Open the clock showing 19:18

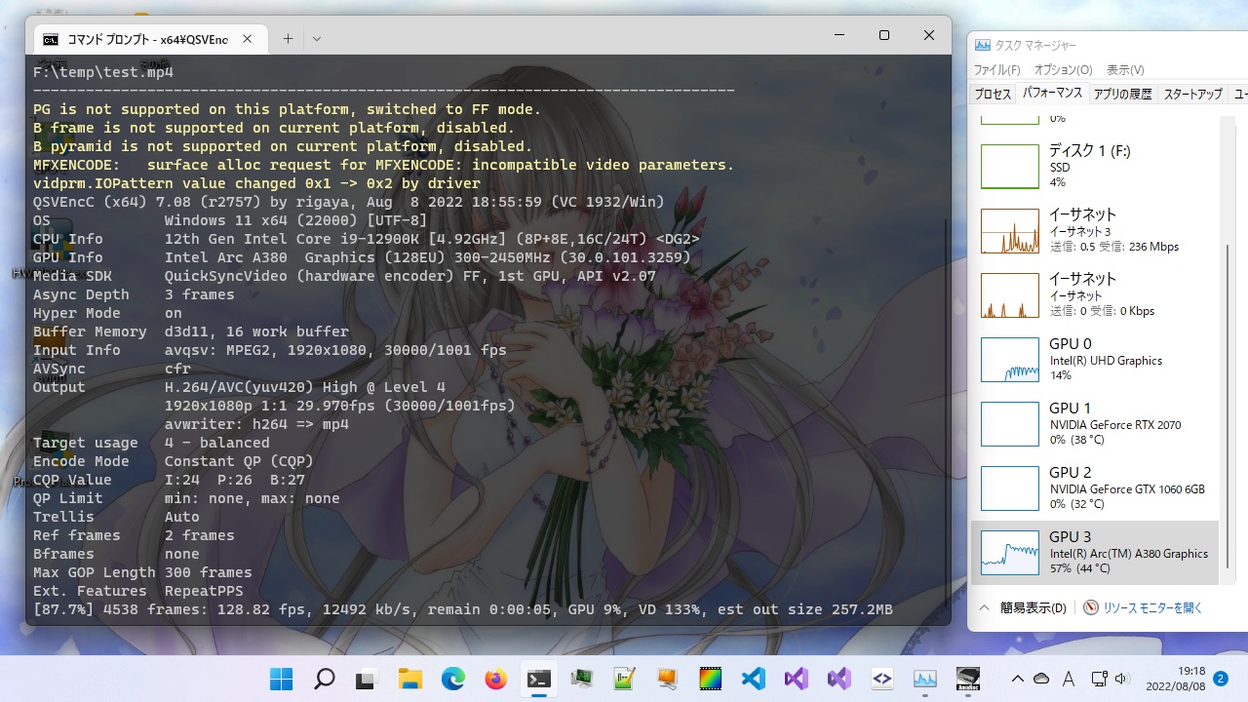[1178, 679]
